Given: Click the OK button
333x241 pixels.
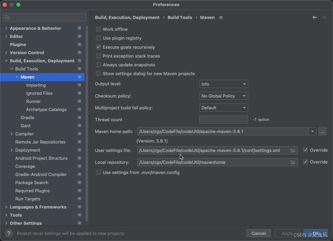Looking at the screenshot, I should point(316,233).
